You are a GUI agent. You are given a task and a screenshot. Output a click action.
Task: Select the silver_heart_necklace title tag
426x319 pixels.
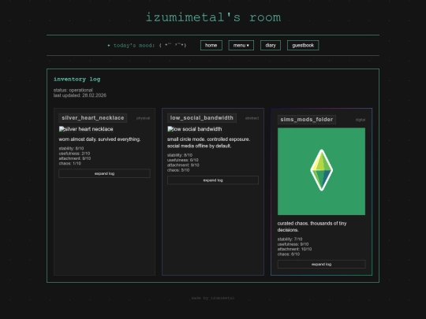click(93, 118)
